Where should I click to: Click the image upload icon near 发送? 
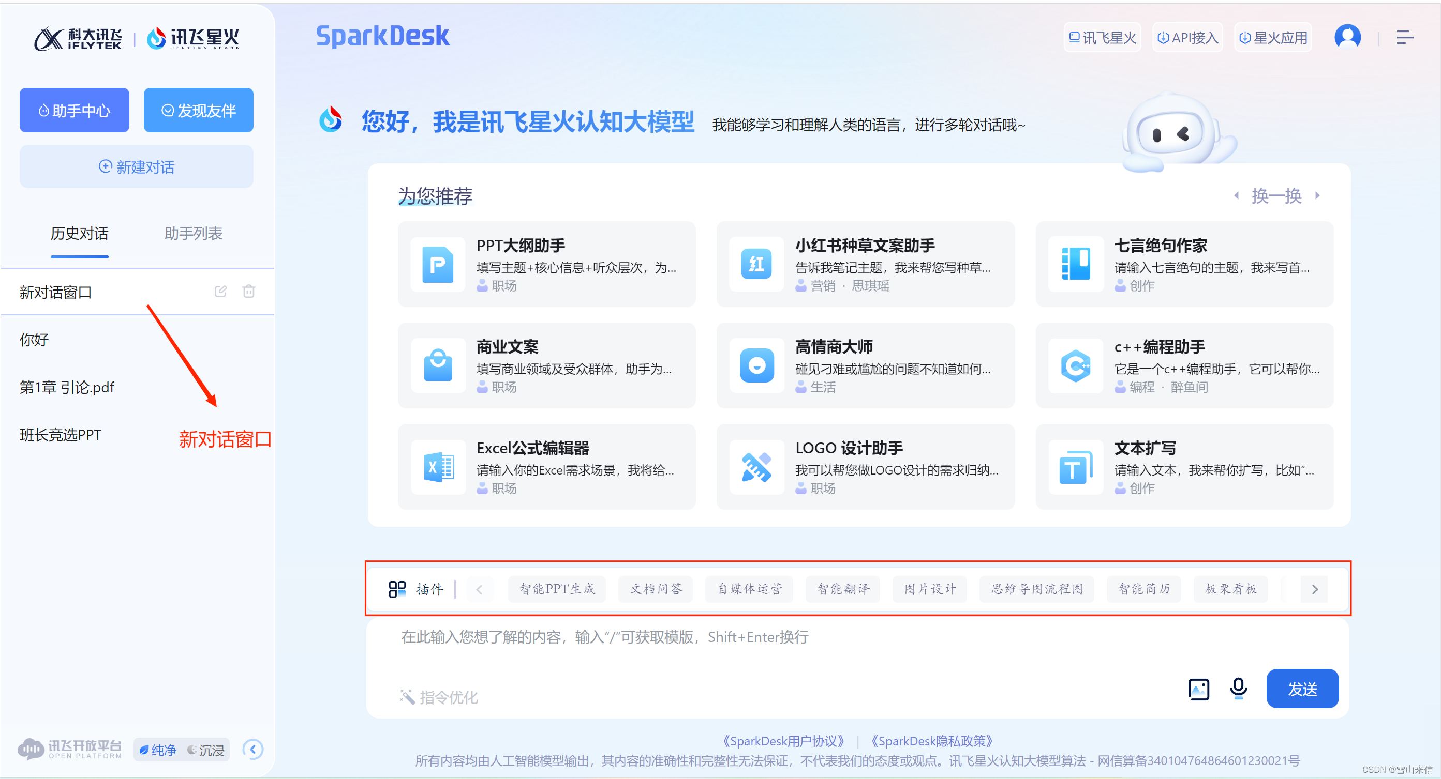1198,689
